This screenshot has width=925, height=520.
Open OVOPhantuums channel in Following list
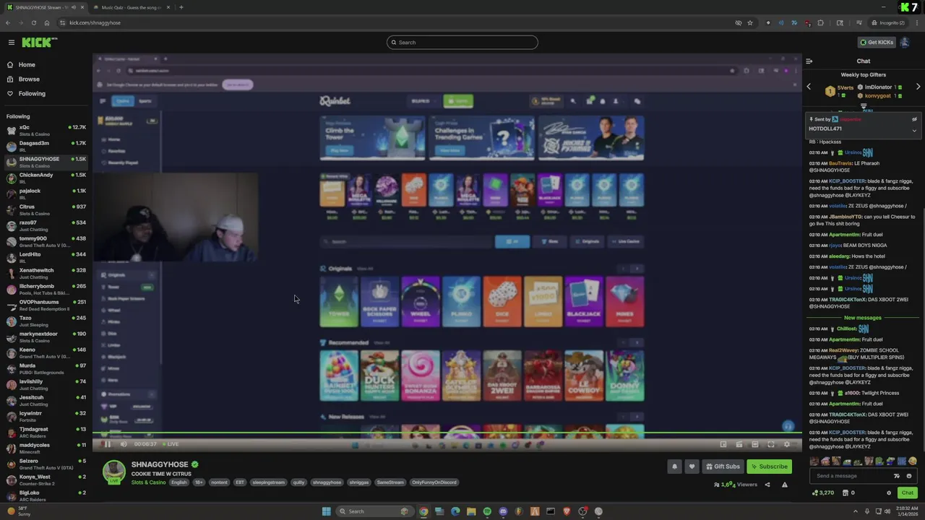(x=45, y=305)
